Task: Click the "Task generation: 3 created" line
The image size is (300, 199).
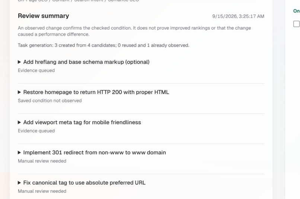Action: tap(103, 45)
